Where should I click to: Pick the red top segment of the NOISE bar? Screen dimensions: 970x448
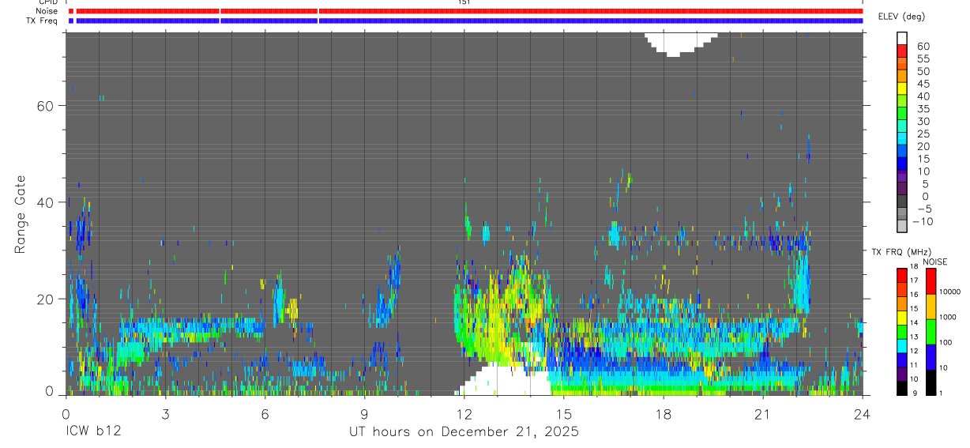[932, 281]
